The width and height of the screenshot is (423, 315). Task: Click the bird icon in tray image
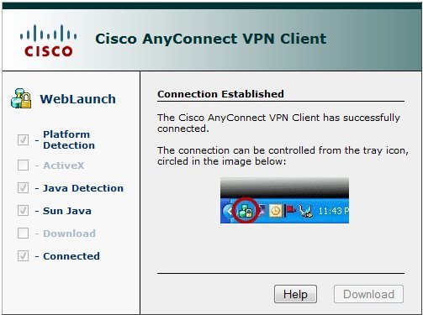point(306,211)
